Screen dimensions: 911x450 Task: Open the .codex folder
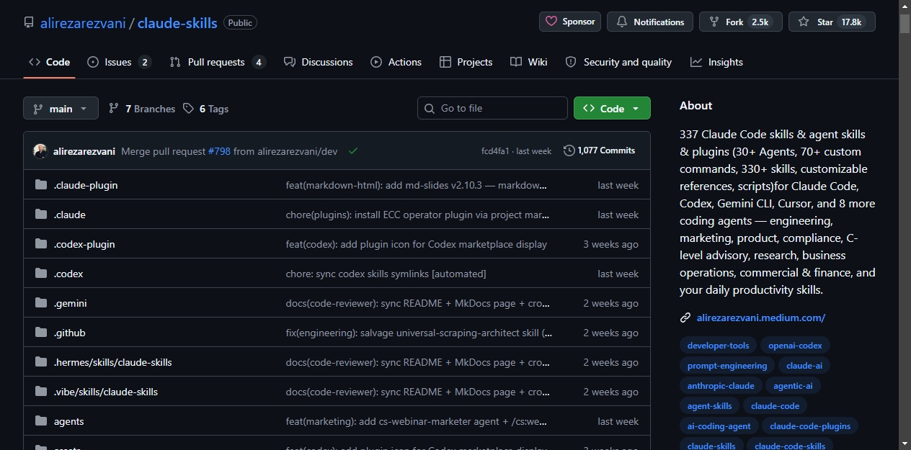pos(68,274)
